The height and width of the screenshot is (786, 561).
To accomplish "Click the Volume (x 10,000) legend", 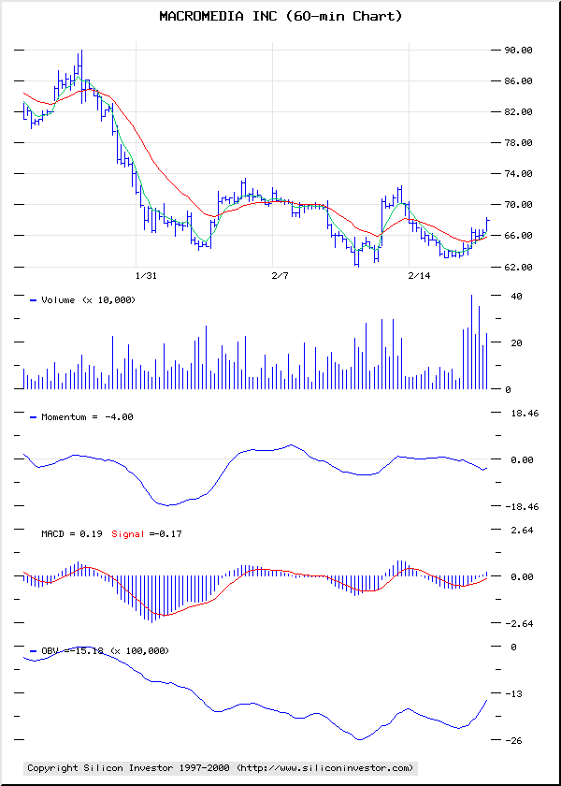I will tap(82, 300).
